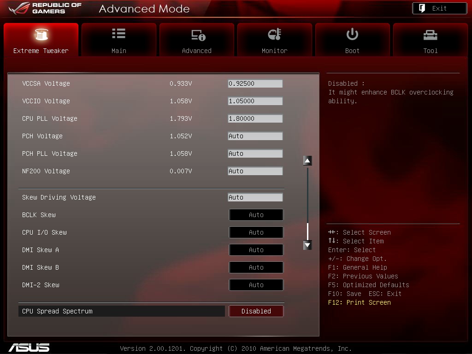Select the PCH PLL Voltage Auto field
This screenshot has width=472, height=354.
pos(255,153)
